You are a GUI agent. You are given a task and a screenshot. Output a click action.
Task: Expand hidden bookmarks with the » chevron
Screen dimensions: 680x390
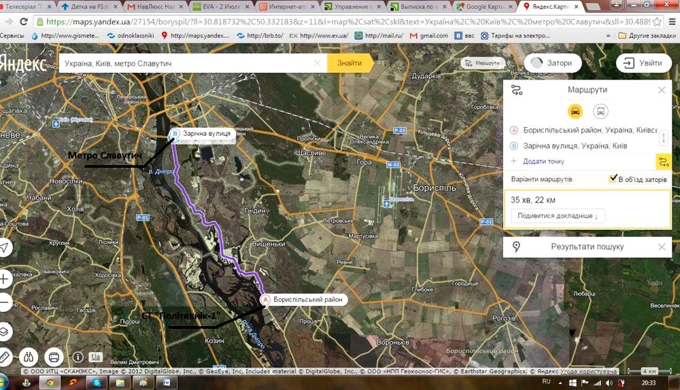(608, 35)
